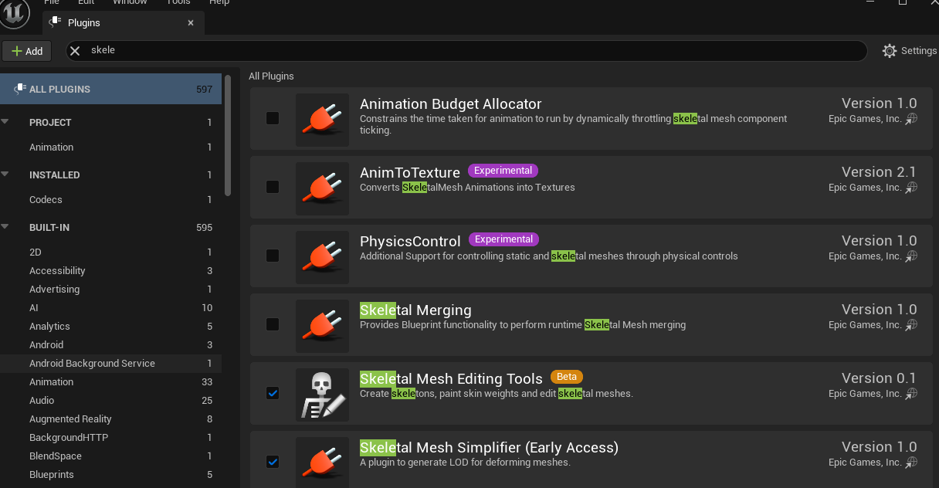Collapse the PROJECT category arrow
This screenshot has width=939, height=488.
pyautogui.click(x=5, y=122)
